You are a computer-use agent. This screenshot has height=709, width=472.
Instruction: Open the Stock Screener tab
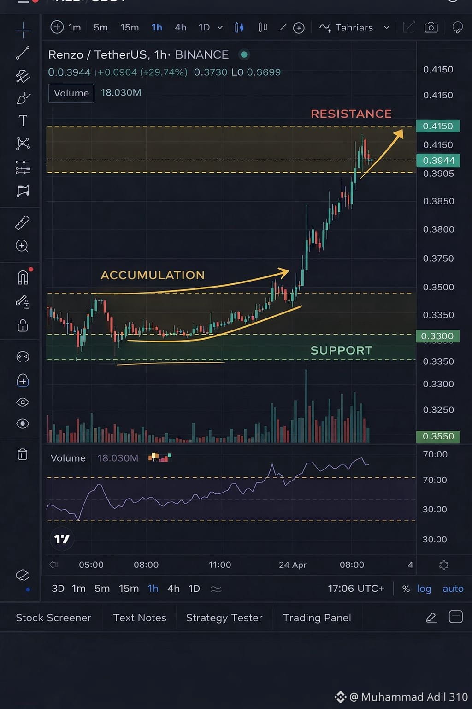(53, 618)
